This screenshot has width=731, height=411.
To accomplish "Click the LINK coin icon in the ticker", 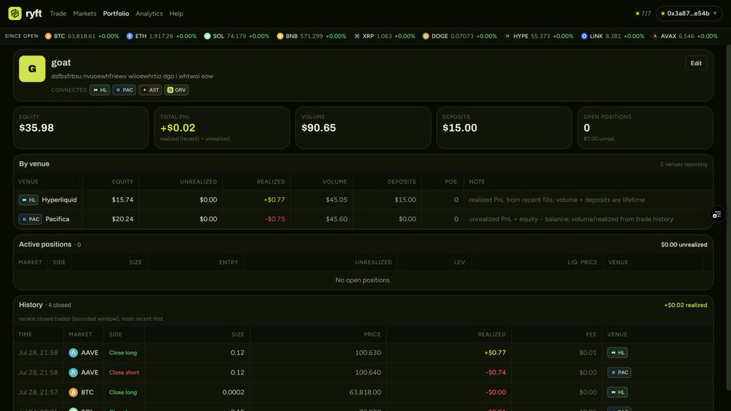I will click(x=584, y=36).
